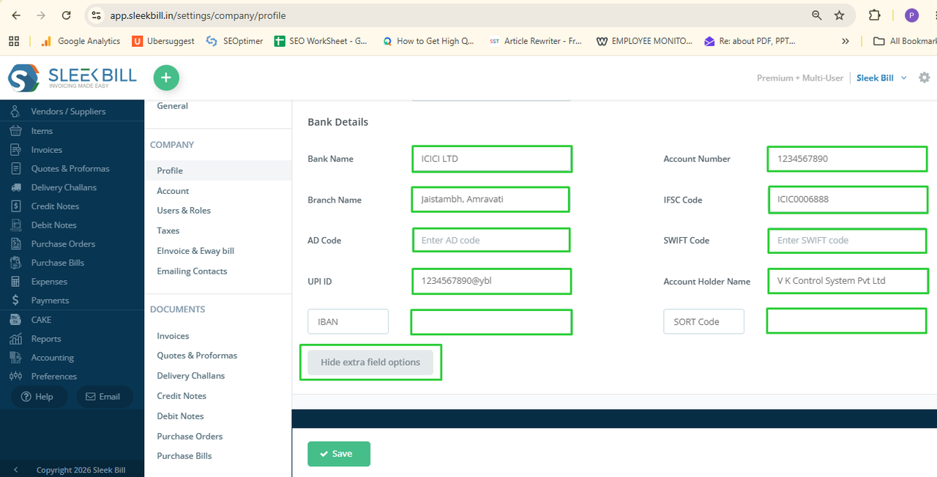Click the browser address bar URL

pyautogui.click(x=198, y=15)
